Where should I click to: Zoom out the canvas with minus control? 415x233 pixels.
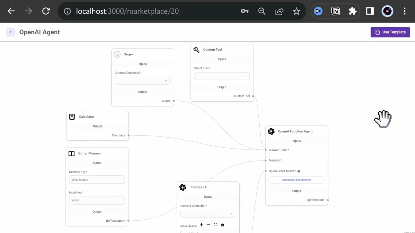(208, 225)
